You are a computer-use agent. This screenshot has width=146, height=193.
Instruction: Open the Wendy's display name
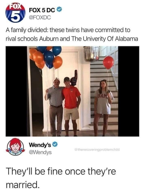coord(40,145)
